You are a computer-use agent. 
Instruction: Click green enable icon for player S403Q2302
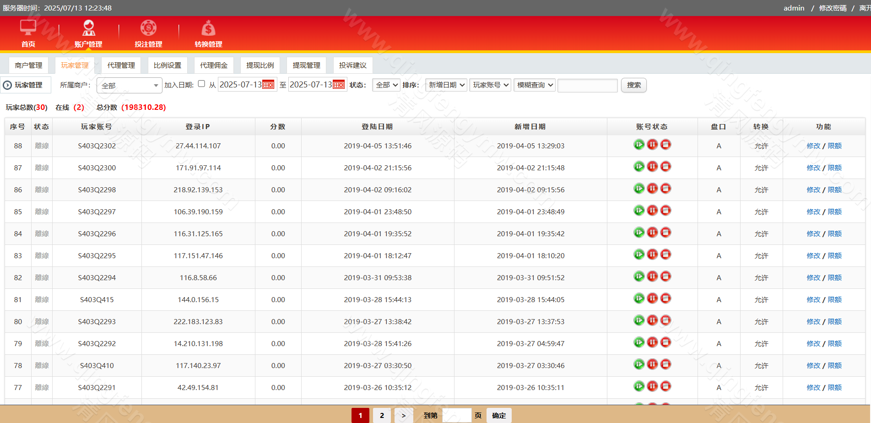pyautogui.click(x=639, y=145)
